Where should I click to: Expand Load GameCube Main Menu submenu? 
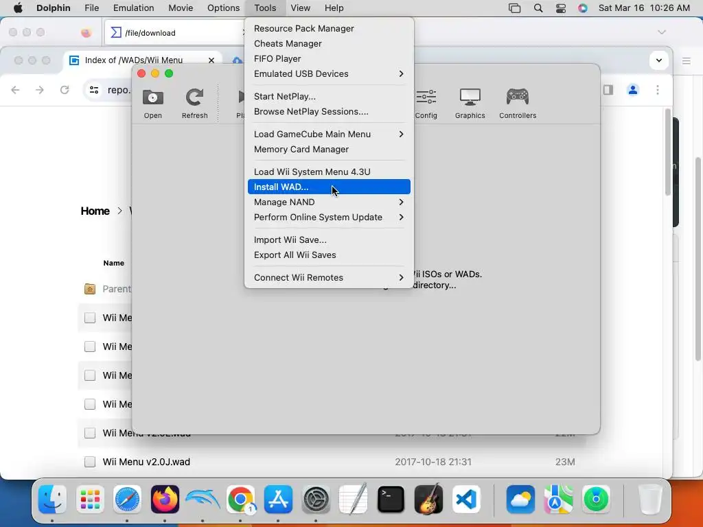(329, 134)
